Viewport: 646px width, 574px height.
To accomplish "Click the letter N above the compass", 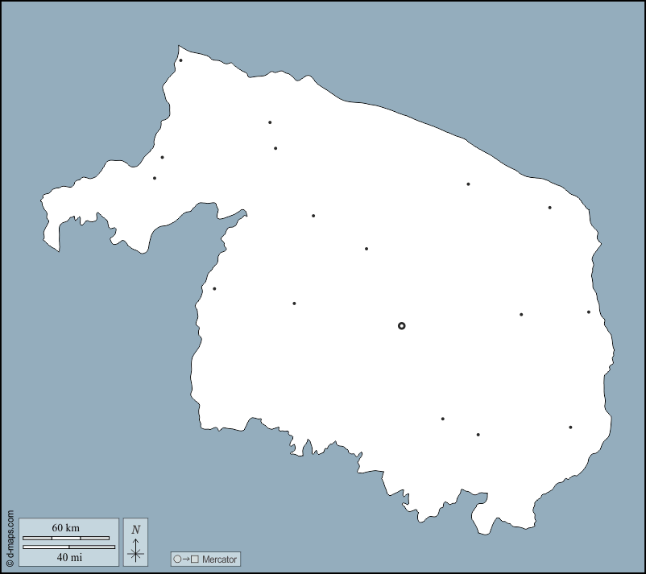I will [x=135, y=529].
